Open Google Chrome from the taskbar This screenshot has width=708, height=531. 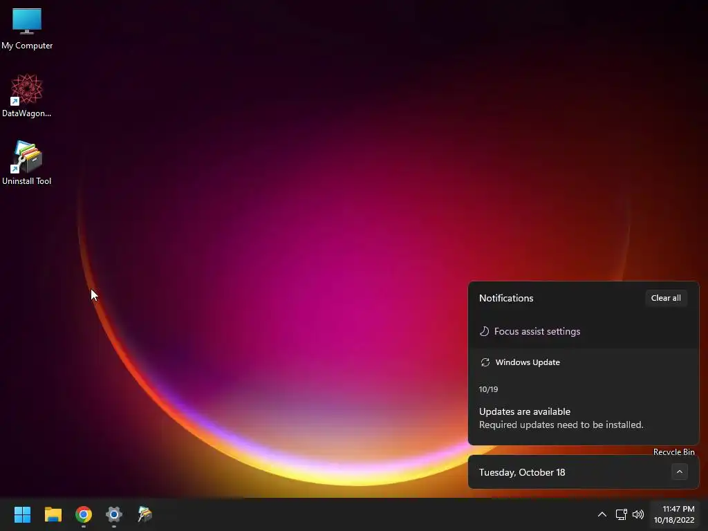84,514
